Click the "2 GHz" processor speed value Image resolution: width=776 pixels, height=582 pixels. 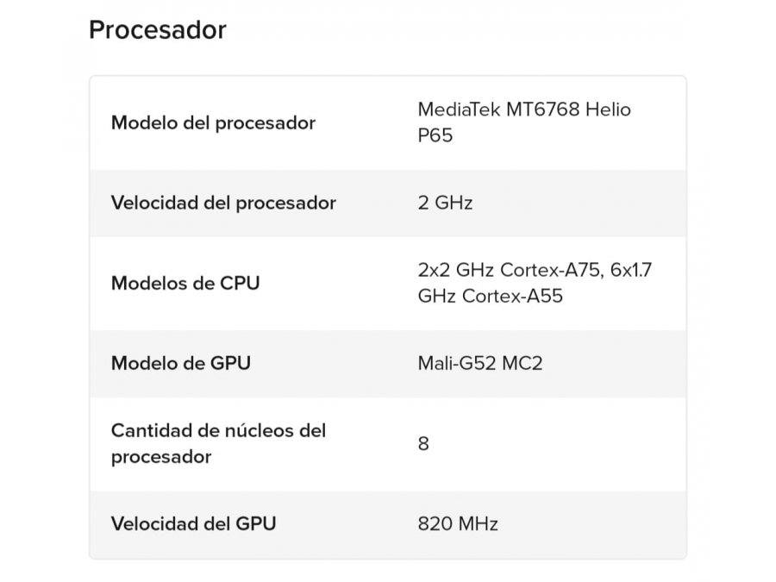click(445, 203)
